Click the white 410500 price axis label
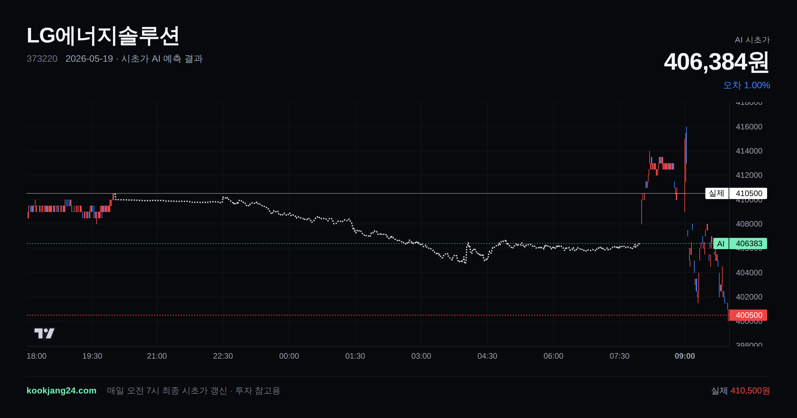Viewport: 797px width, 418px height. pos(749,193)
